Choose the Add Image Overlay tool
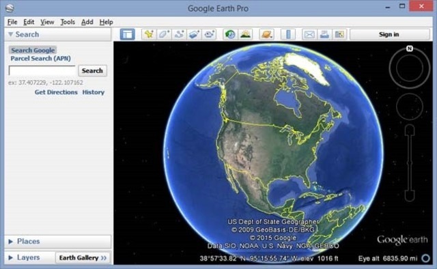 coord(194,34)
